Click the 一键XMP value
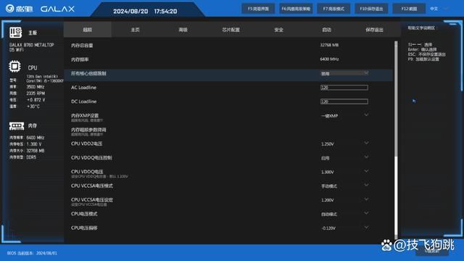Viewport: 464px width, 261px height. [329, 116]
